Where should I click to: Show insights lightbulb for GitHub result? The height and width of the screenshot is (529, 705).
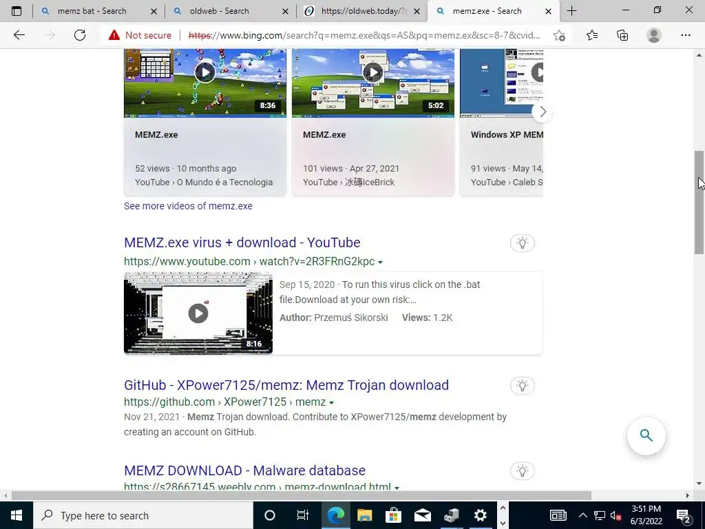[x=522, y=386]
